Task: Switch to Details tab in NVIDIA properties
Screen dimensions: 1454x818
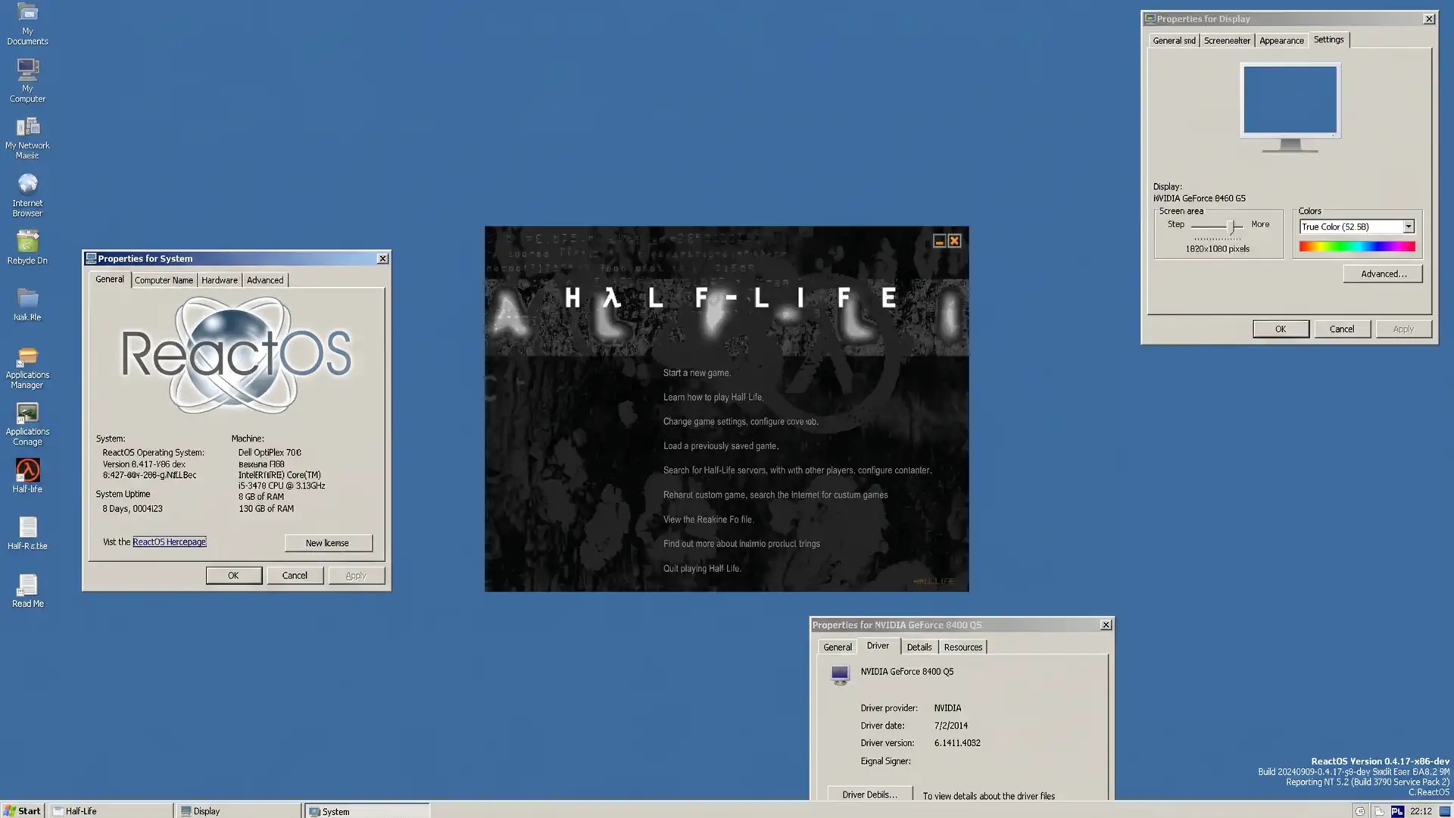Action: (919, 647)
